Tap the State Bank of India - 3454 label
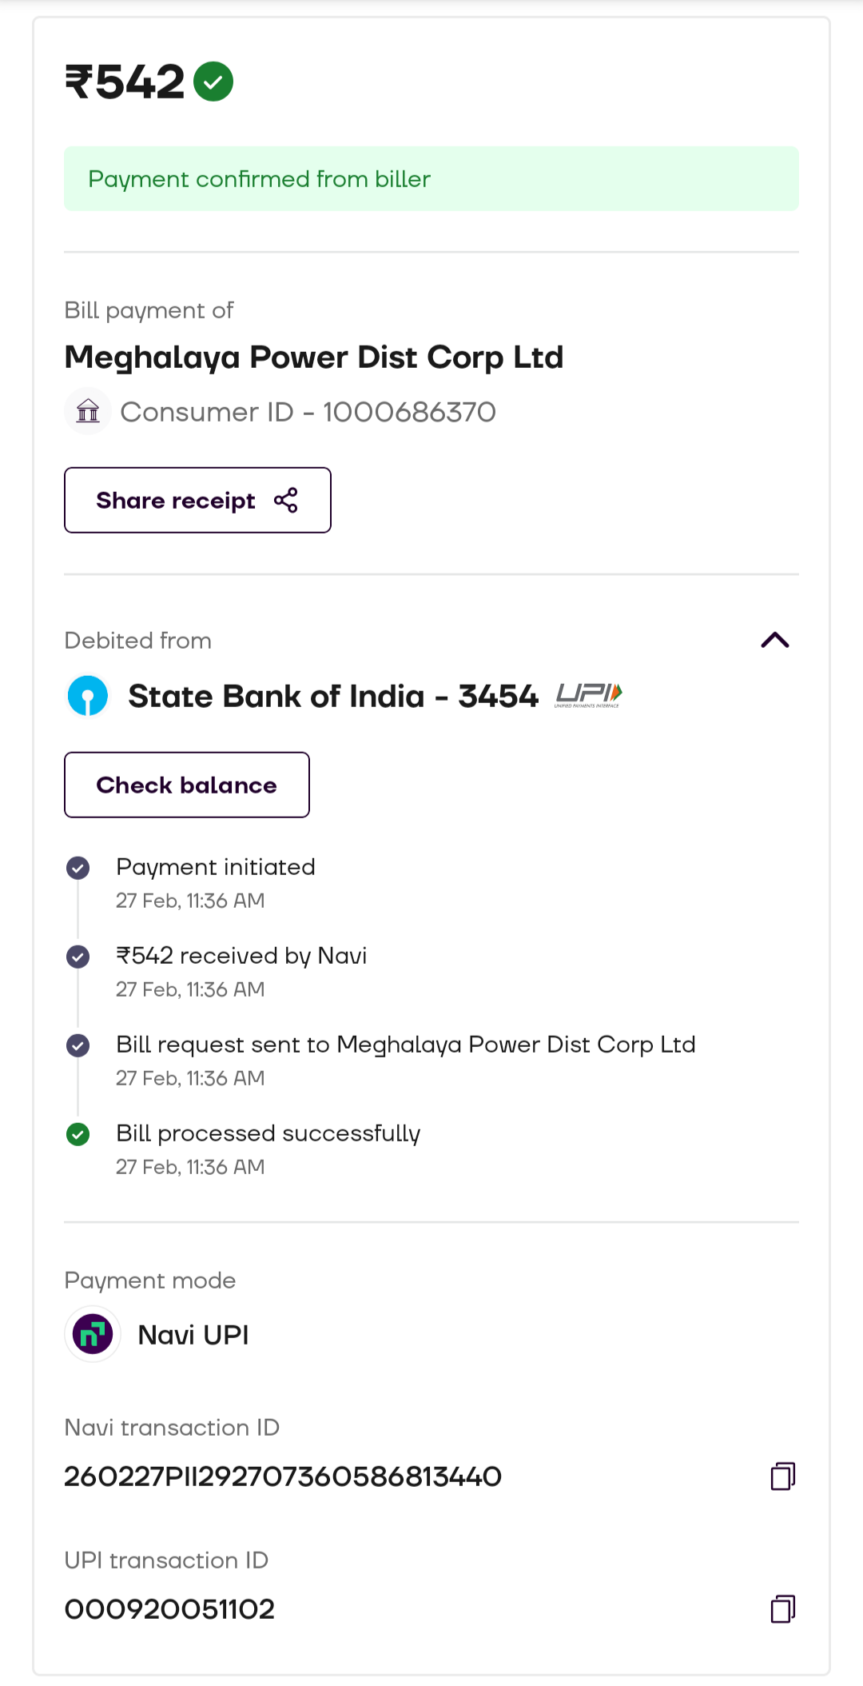Screen dimensions: 863x1686 tap(333, 696)
